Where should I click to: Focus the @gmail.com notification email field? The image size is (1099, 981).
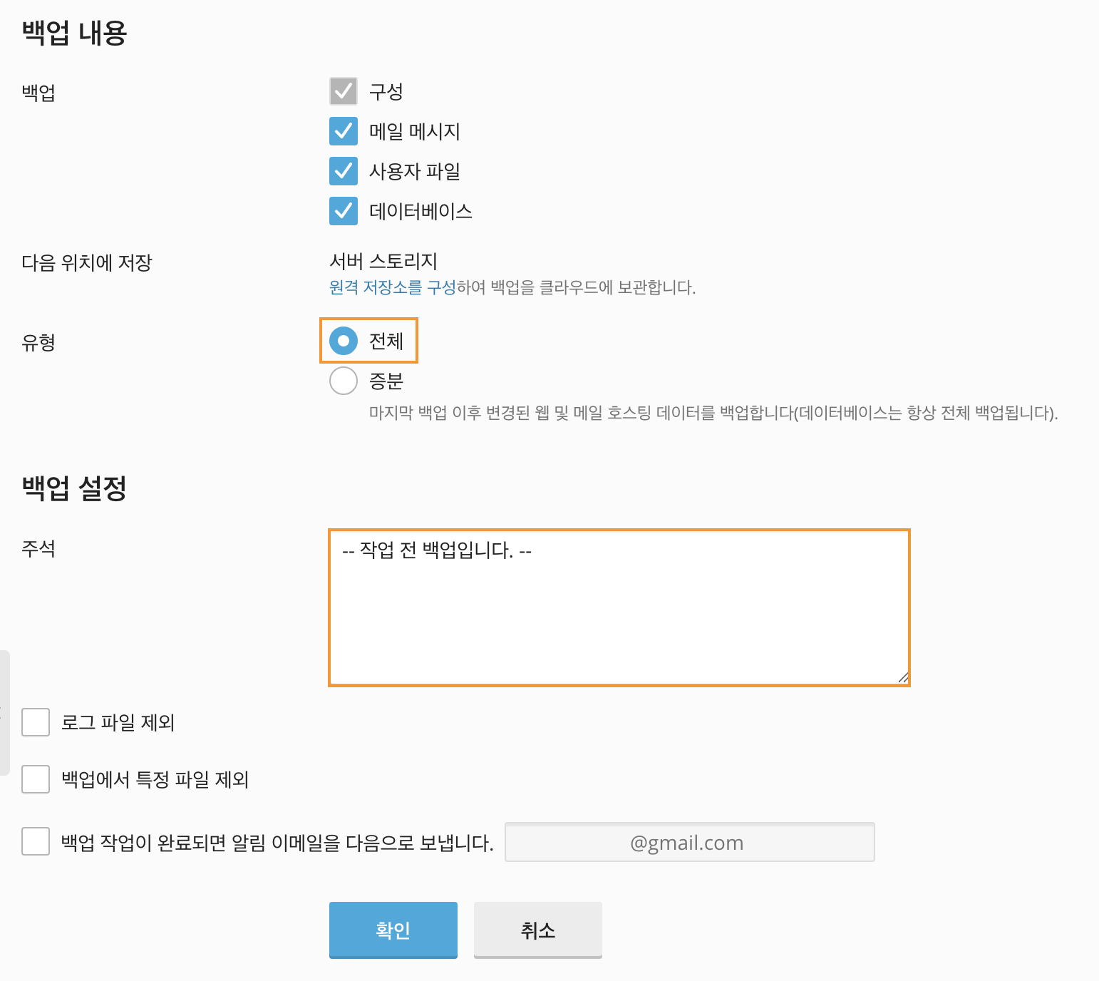click(x=689, y=843)
